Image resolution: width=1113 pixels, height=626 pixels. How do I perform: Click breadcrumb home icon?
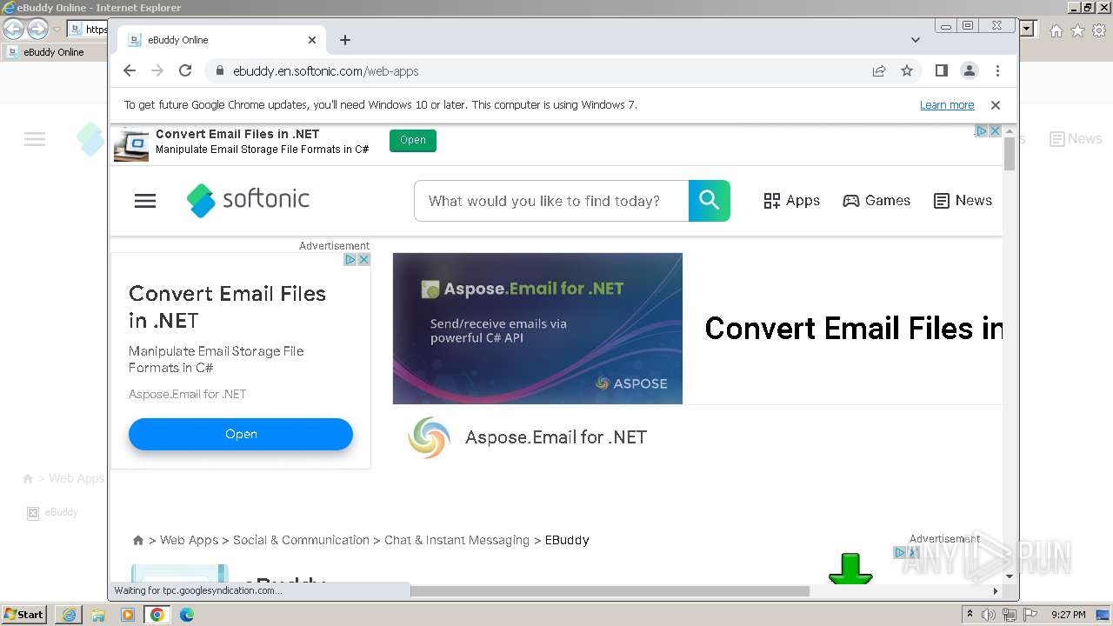[x=137, y=540]
